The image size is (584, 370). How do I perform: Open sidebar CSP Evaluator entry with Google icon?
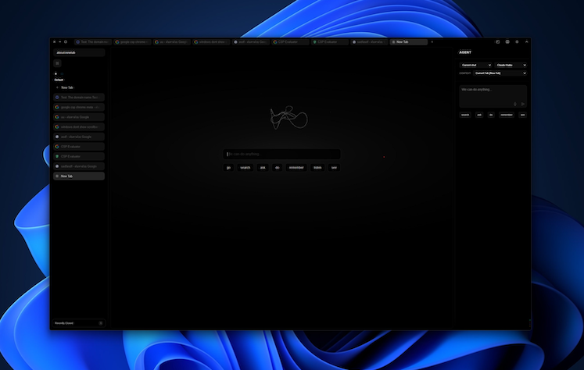click(79, 147)
